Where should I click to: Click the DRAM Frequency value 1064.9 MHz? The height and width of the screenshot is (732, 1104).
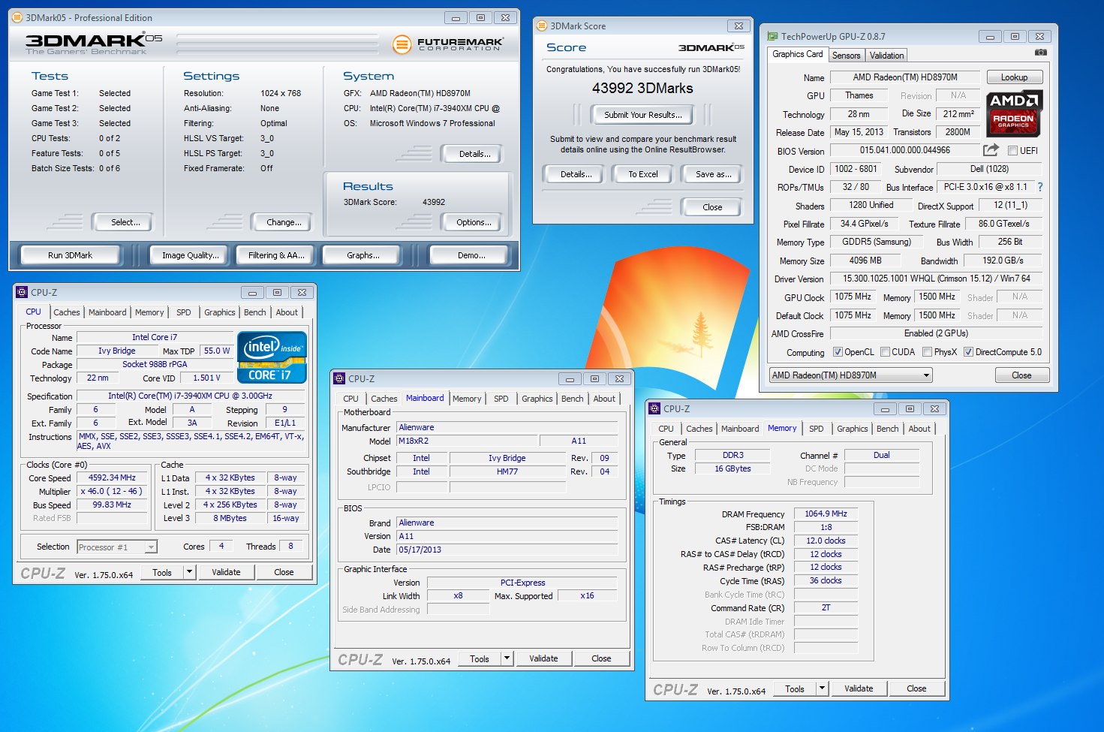pos(826,514)
